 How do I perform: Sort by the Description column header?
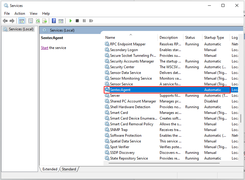click(170, 38)
